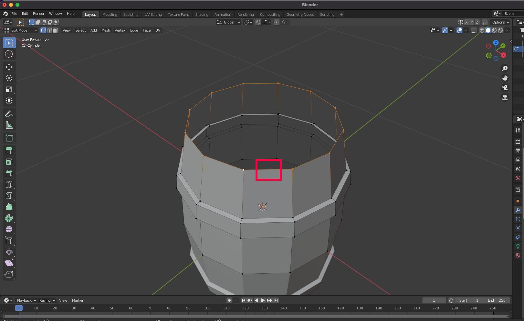Open the Keying dropdown
The width and height of the screenshot is (524, 321).
pyautogui.click(x=47, y=300)
